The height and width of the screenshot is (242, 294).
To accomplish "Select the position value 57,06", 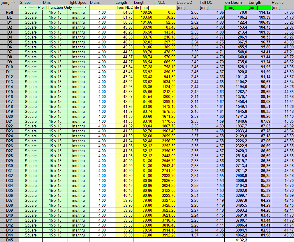I will (283, 12).
